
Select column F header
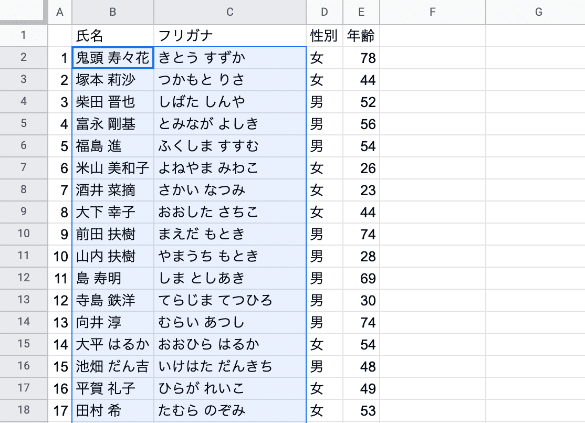coord(432,12)
